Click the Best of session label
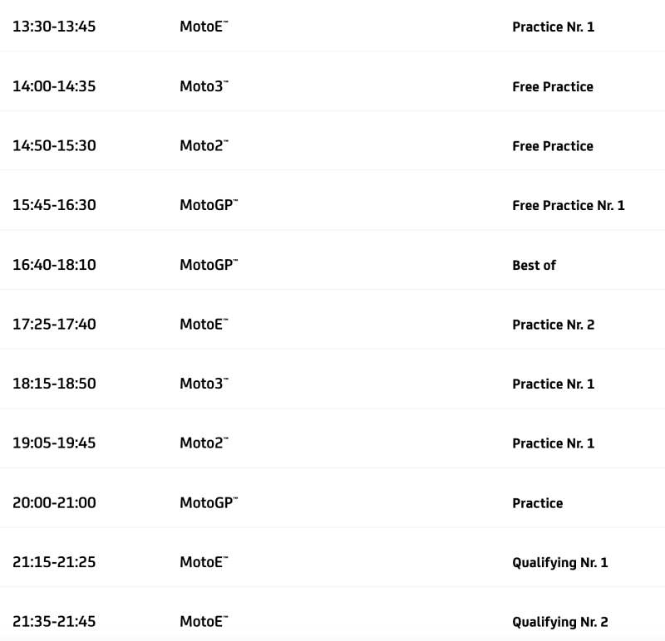Image resolution: width=665 pixels, height=641 pixels. pyautogui.click(x=534, y=265)
